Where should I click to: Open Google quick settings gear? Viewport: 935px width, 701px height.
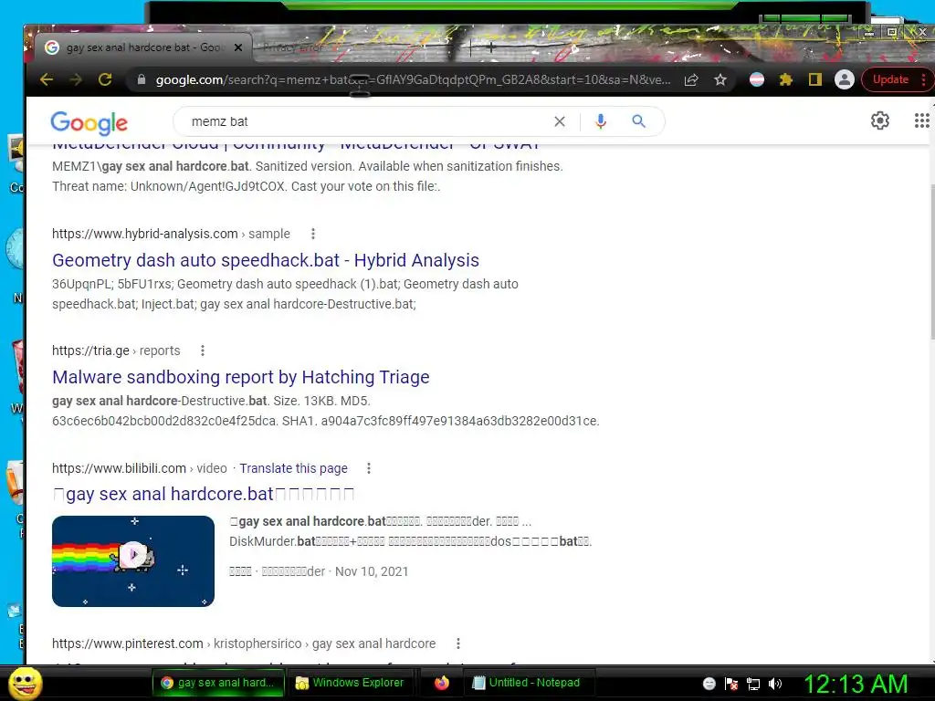pyautogui.click(x=880, y=121)
